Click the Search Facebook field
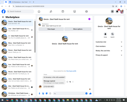The image size is (127, 102). click(x=20, y=11)
